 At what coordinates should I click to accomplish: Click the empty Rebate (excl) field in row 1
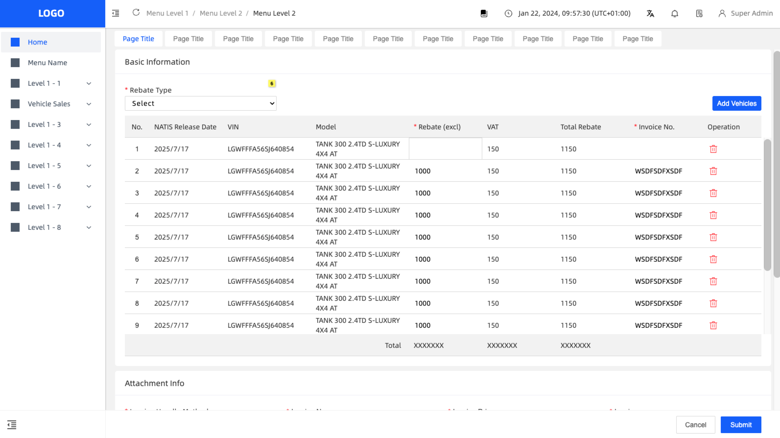446,149
